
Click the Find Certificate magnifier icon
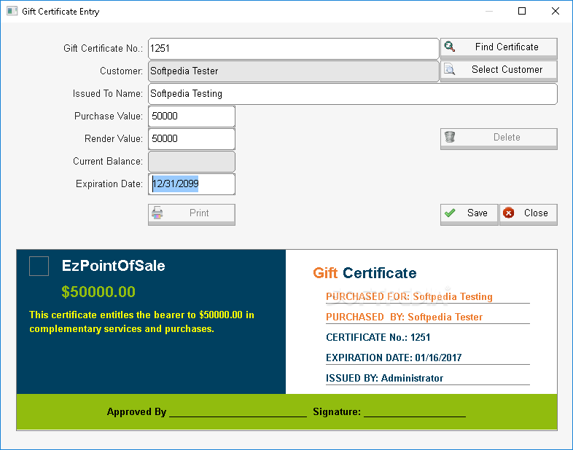click(450, 47)
